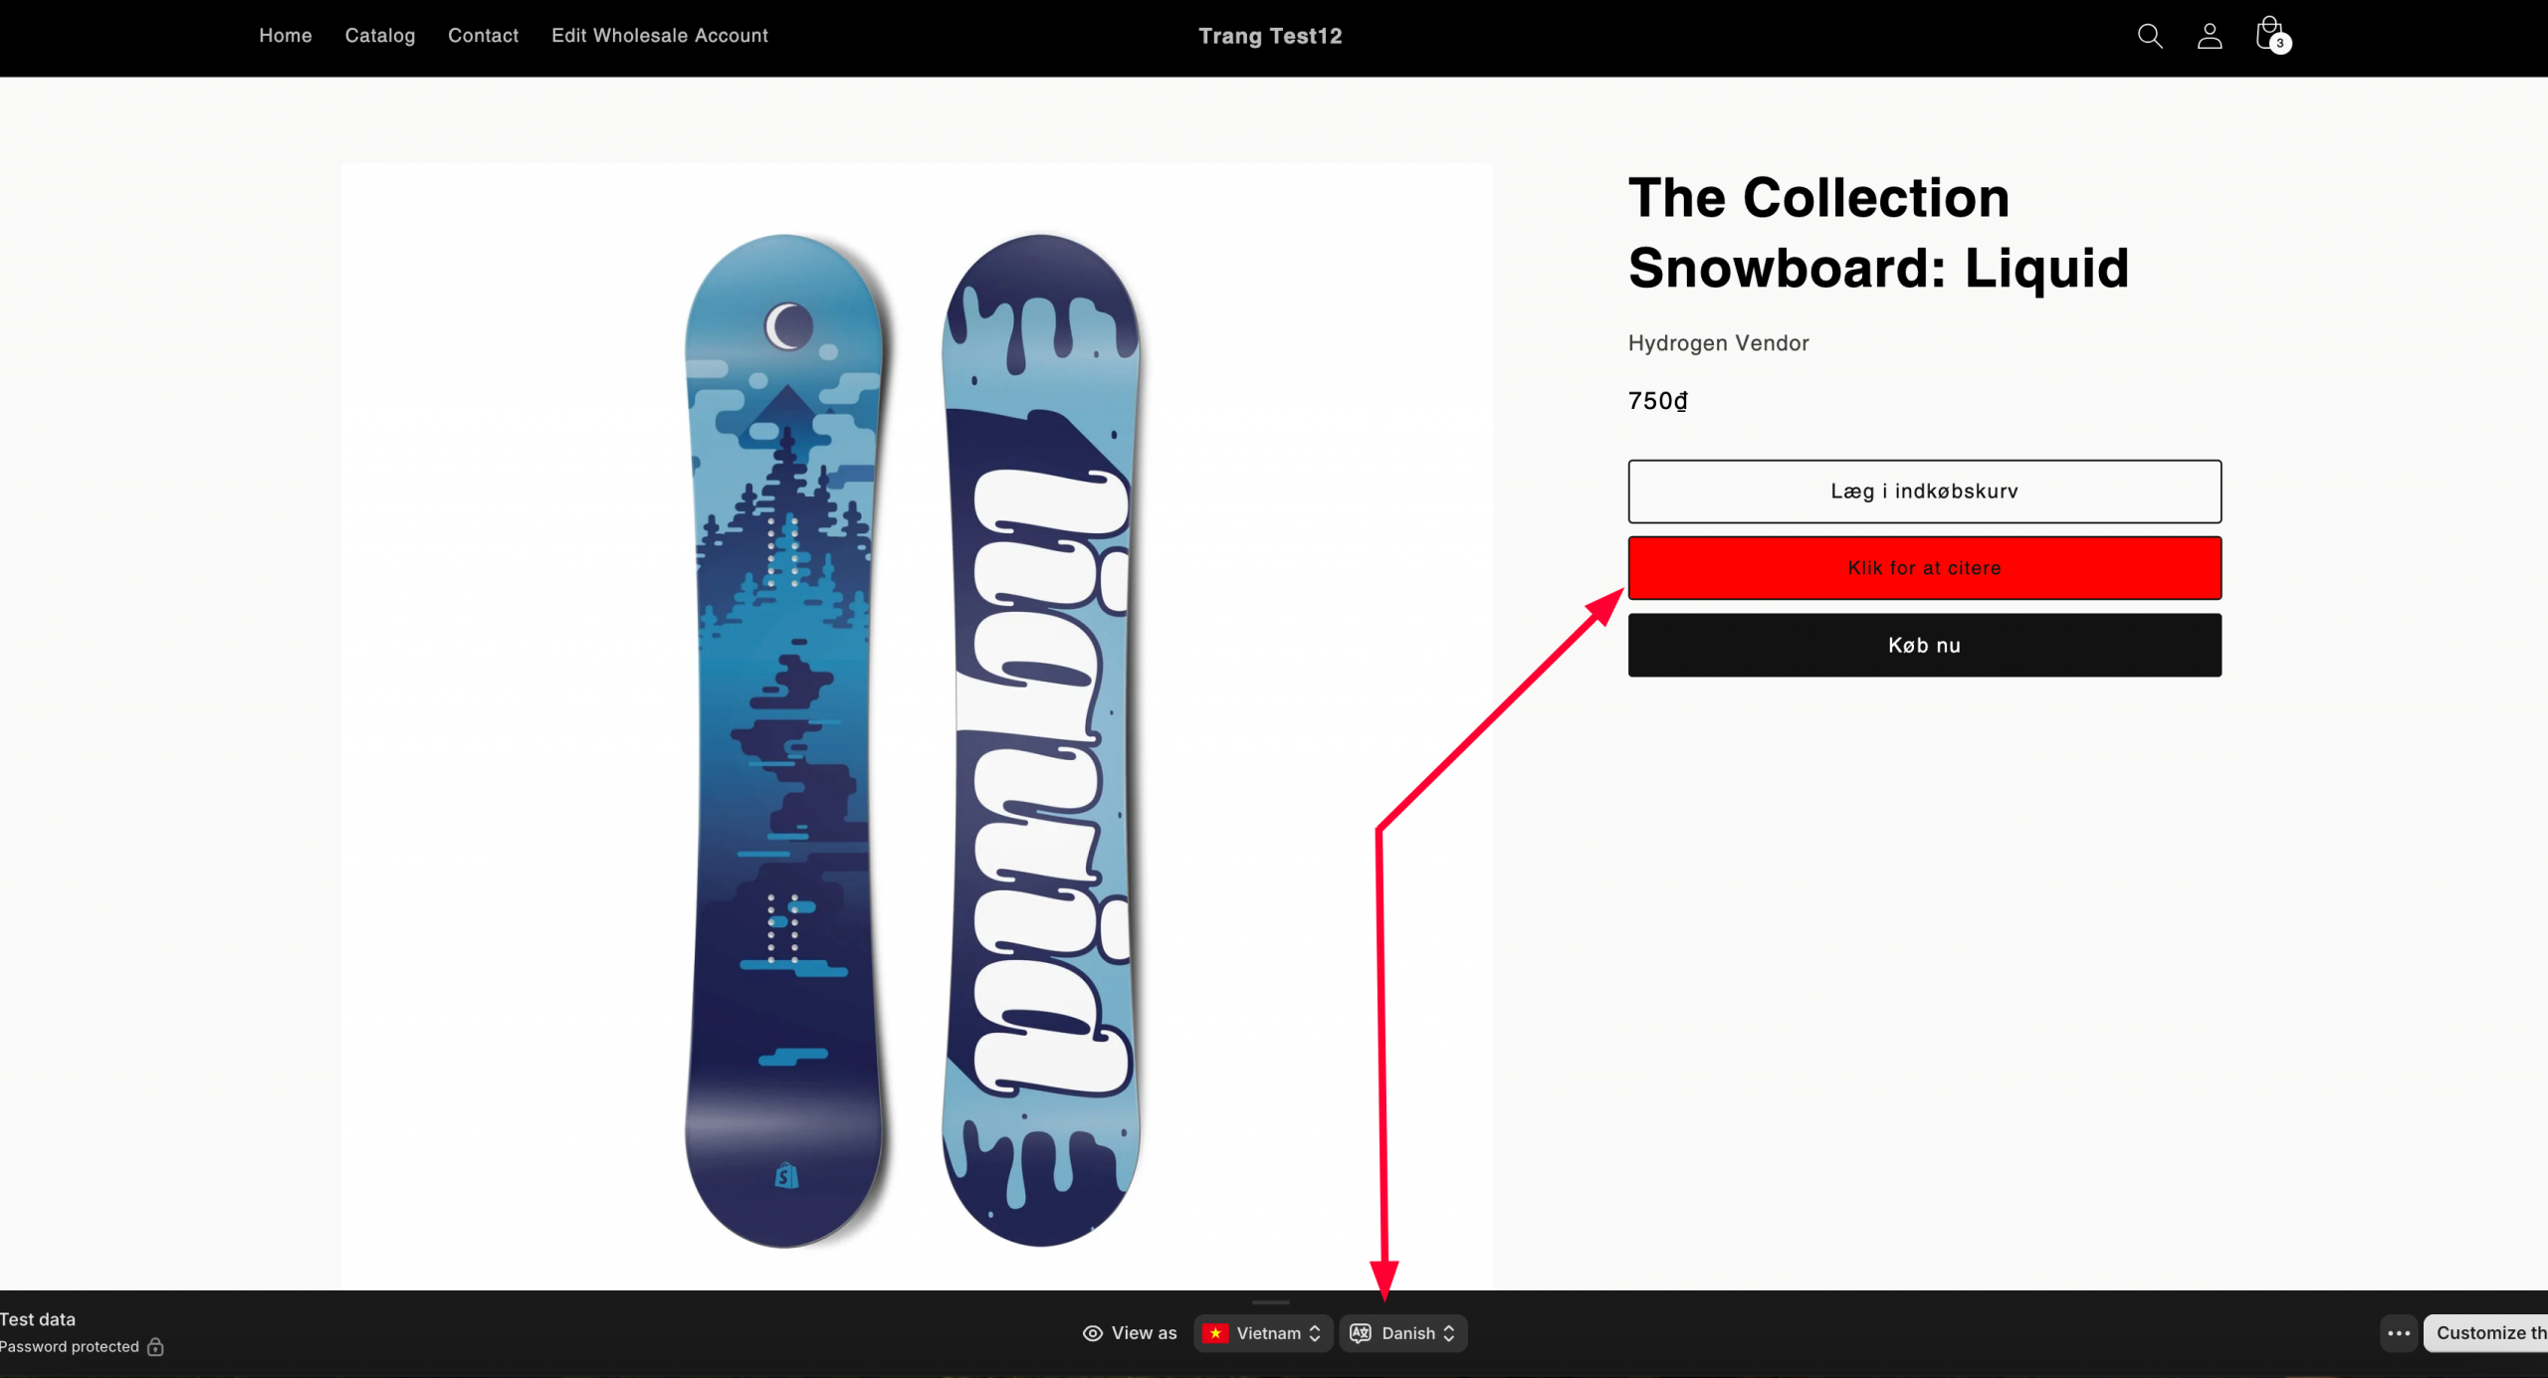Open the search magnifier icon
Image resolution: width=2548 pixels, height=1378 pixels.
[x=2150, y=36]
